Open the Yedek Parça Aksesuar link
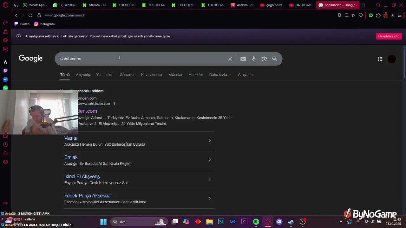The width and height of the screenshot is (406, 228). (x=88, y=196)
